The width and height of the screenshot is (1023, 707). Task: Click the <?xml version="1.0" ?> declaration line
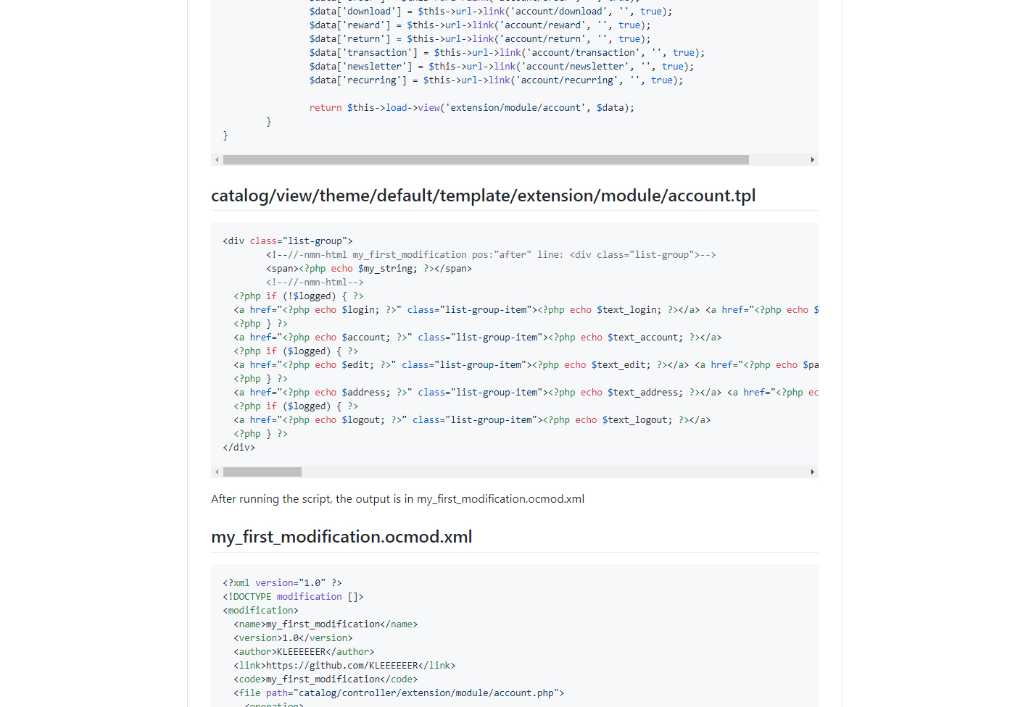pos(282,583)
